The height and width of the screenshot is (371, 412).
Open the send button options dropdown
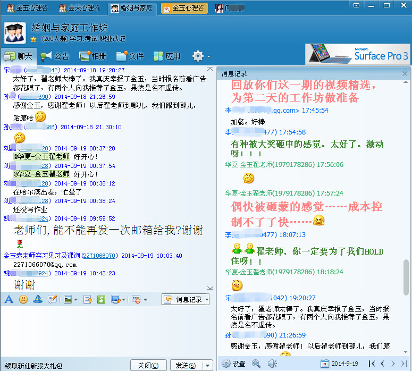[207, 365]
